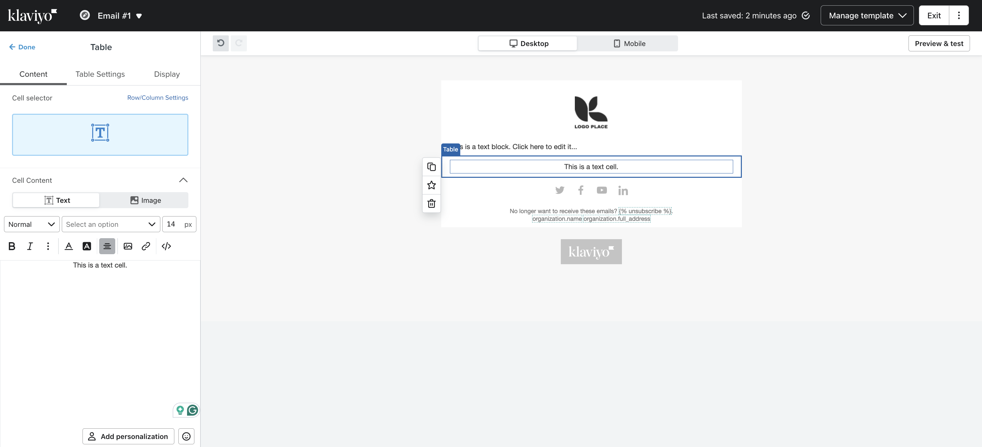
Task: Switch cell content to Image
Action: (145, 200)
